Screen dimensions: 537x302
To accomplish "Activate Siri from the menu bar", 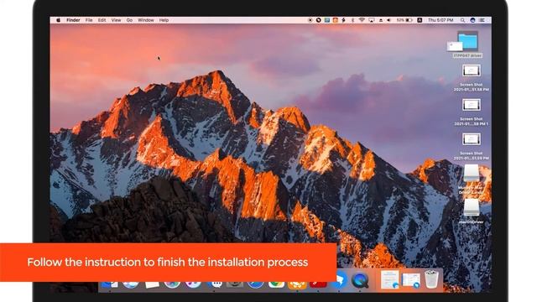I will tap(472, 20).
